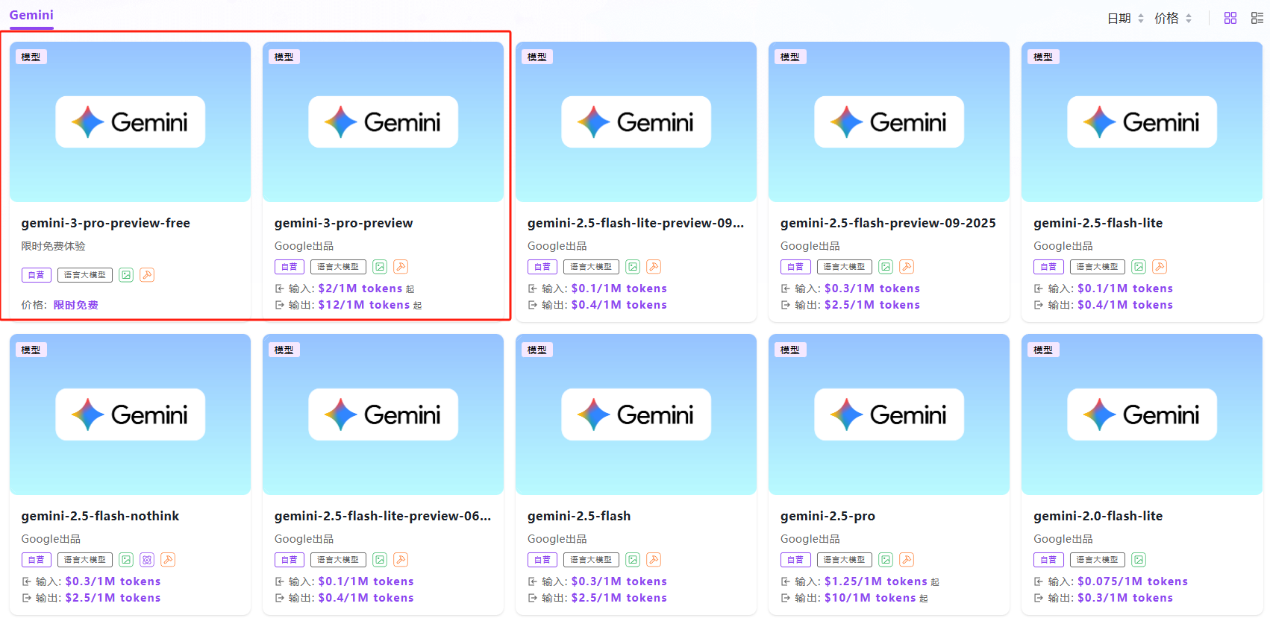
Task: Open gemini-2.5-flash-lite-preview-06 model title
Action: pos(383,516)
